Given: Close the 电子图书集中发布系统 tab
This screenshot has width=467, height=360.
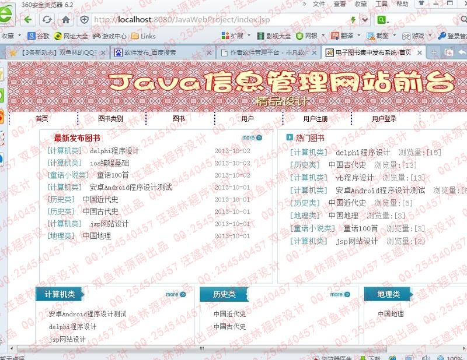Looking at the screenshot, I should coord(419,53).
